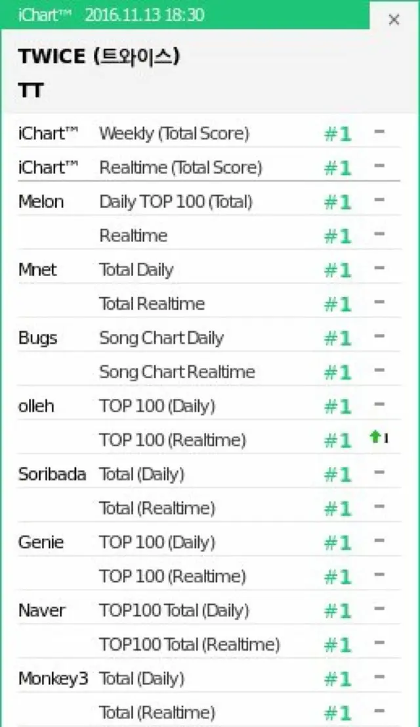This screenshot has height=727, width=420.
Task: Open Mnet Total Realtime chart
Action: 152,303
